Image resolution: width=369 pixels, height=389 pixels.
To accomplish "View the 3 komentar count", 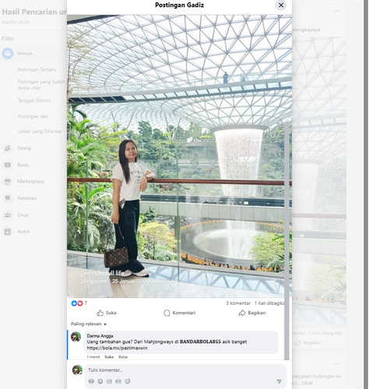I will [x=238, y=303].
